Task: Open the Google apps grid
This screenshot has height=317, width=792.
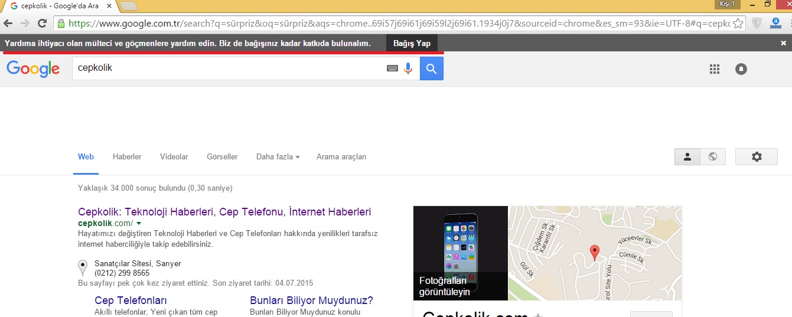Action: click(714, 69)
